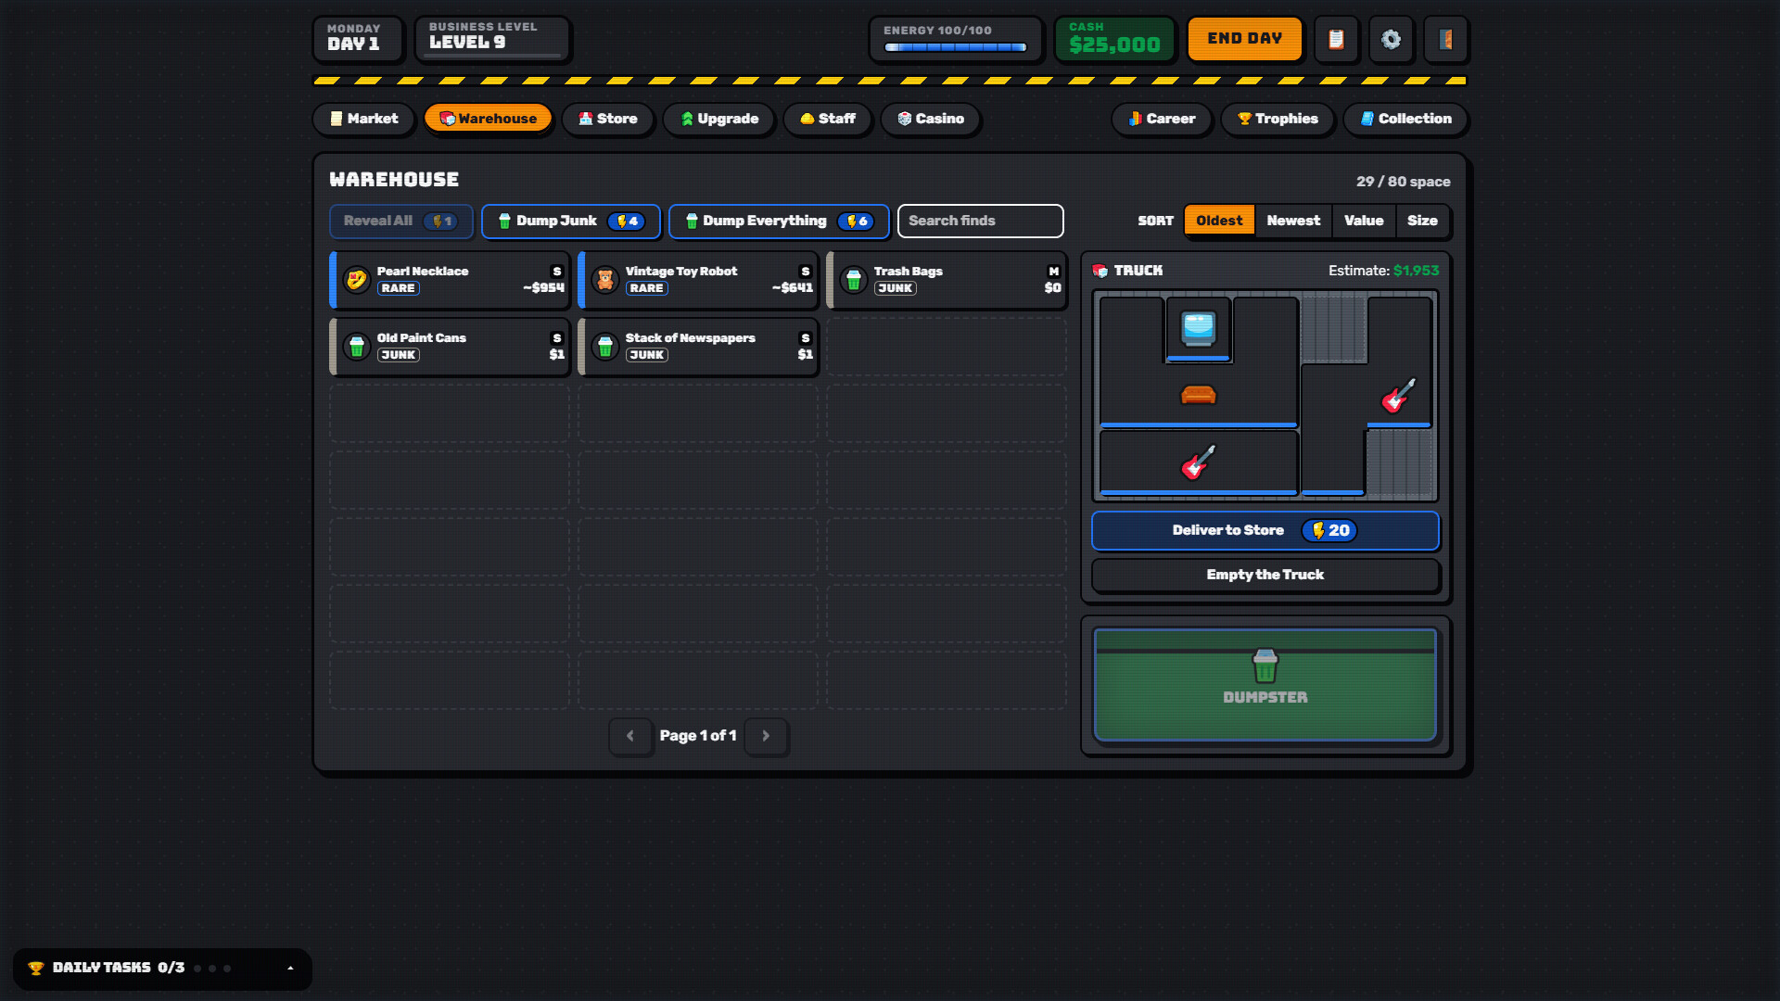The height and width of the screenshot is (1001, 1780).
Task: Click the exit door icon
Action: pyautogui.click(x=1445, y=39)
